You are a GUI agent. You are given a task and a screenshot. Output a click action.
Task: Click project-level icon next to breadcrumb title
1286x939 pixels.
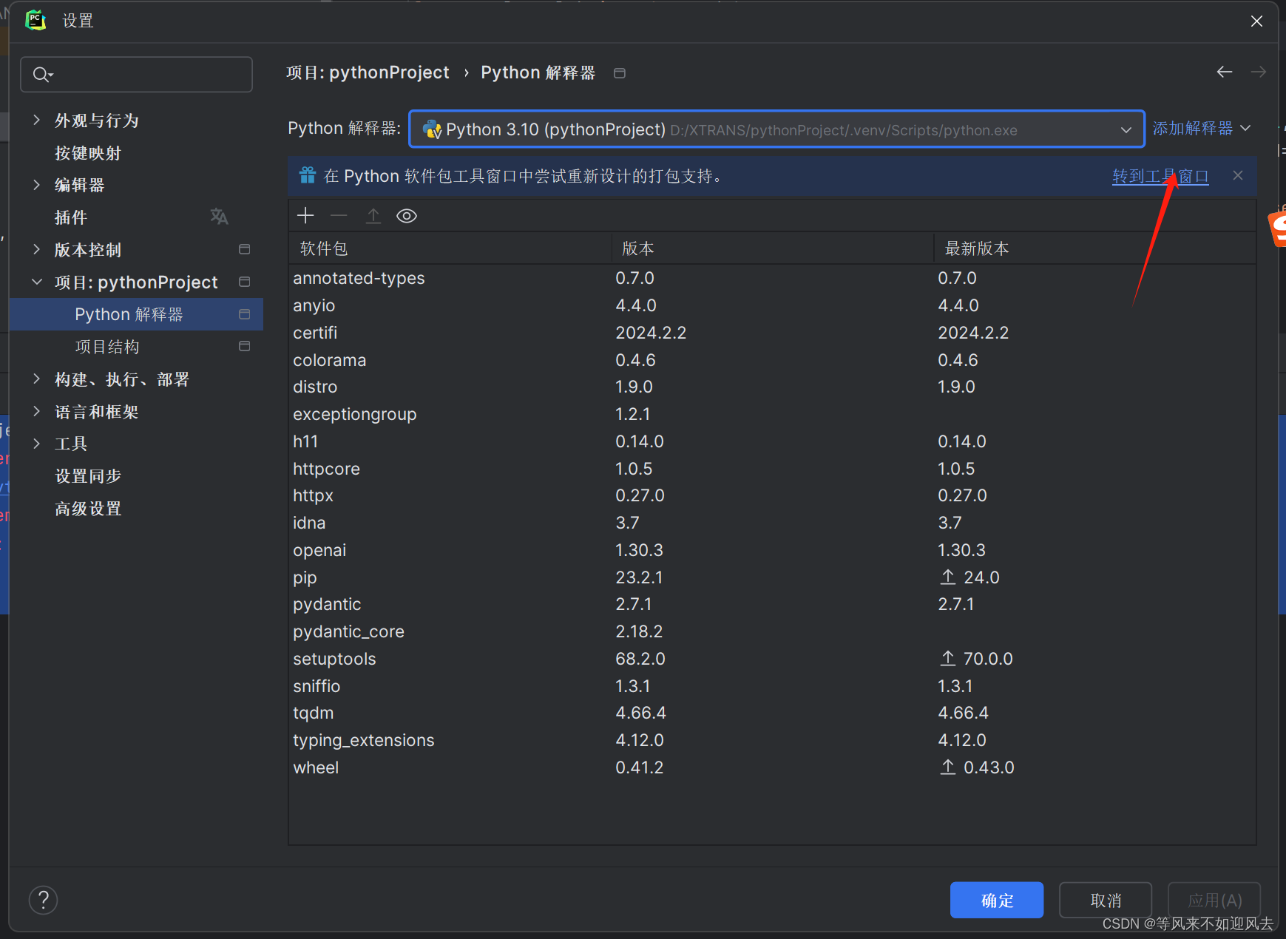pos(620,72)
